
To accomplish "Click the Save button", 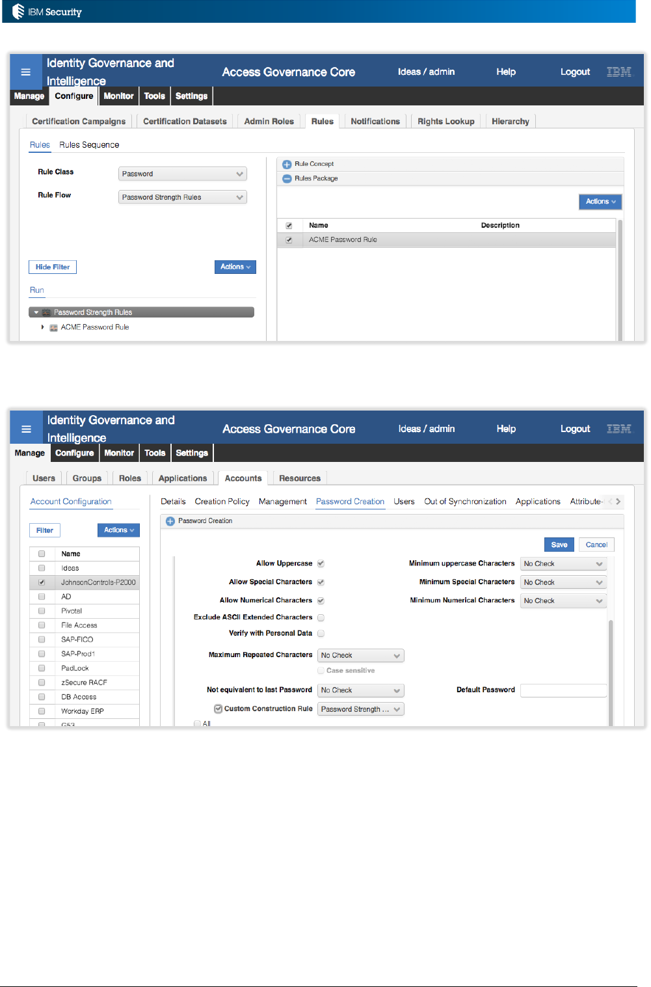I will click(x=559, y=545).
